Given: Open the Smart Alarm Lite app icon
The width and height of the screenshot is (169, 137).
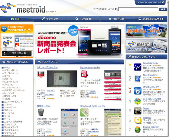Looking at the screenshot, I should click(x=138, y=67).
